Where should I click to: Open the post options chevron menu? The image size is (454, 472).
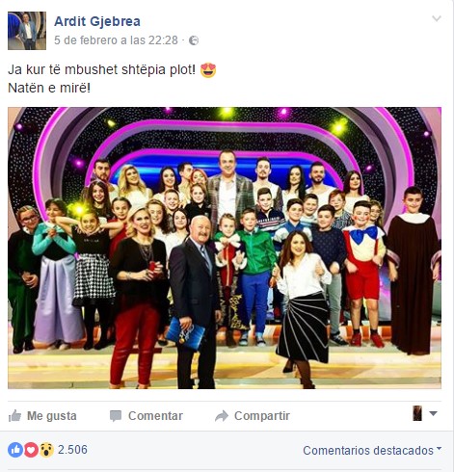tap(437, 18)
